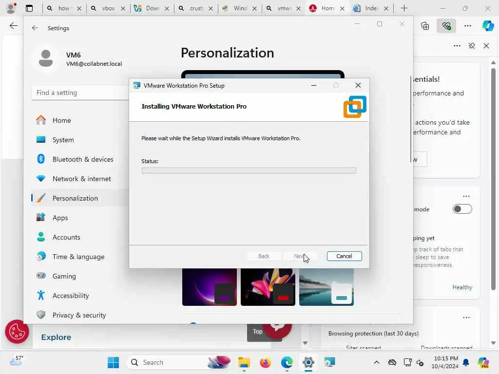This screenshot has width=499, height=374.
Task: Click the Top button on webpage
Action: tap(257, 331)
